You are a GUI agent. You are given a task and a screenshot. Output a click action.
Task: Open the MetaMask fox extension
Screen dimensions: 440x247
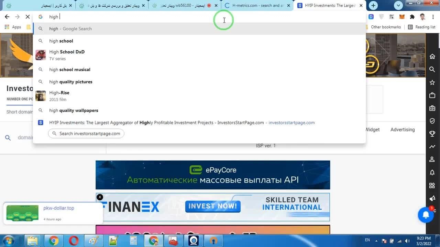pyautogui.click(x=402, y=17)
